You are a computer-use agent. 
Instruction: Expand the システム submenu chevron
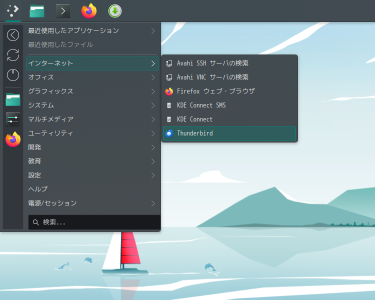(x=153, y=105)
